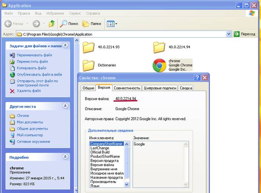
Task: Switch to the Общие tab
Action: [x=88, y=88]
